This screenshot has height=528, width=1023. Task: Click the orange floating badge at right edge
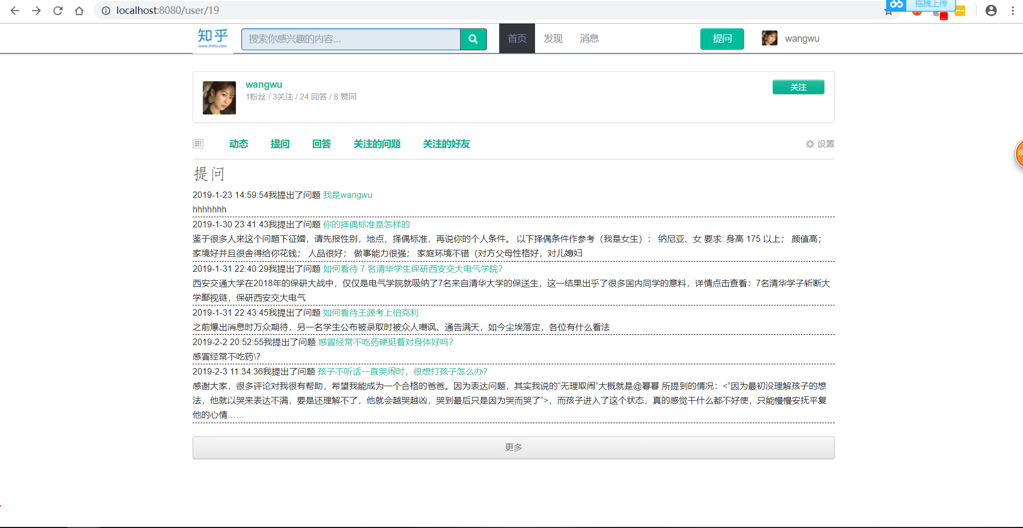1019,154
